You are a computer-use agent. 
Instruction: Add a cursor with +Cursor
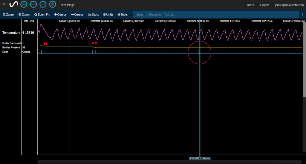tap(60, 15)
